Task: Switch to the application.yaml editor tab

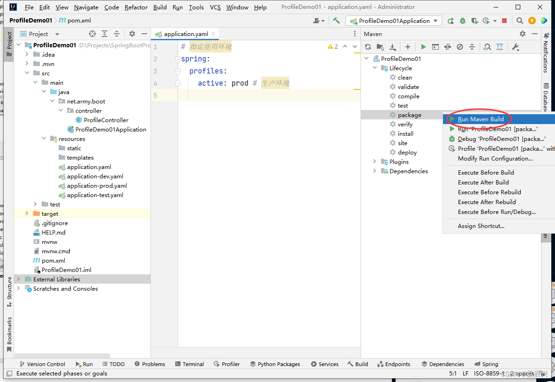Action: click(x=186, y=34)
